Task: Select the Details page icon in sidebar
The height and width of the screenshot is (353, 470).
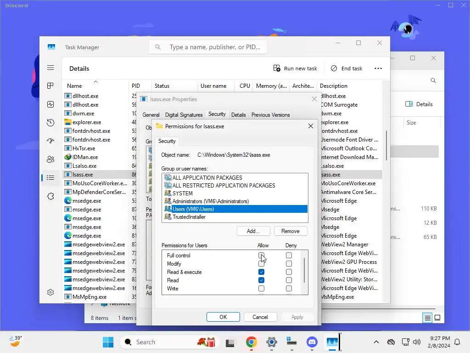Action: [x=50, y=178]
